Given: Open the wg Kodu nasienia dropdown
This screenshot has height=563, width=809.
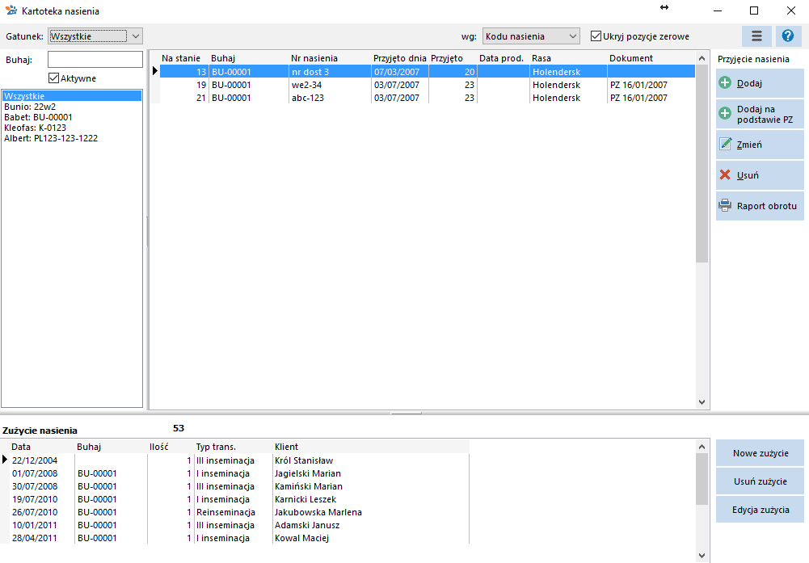Looking at the screenshot, I should (531, 36).
